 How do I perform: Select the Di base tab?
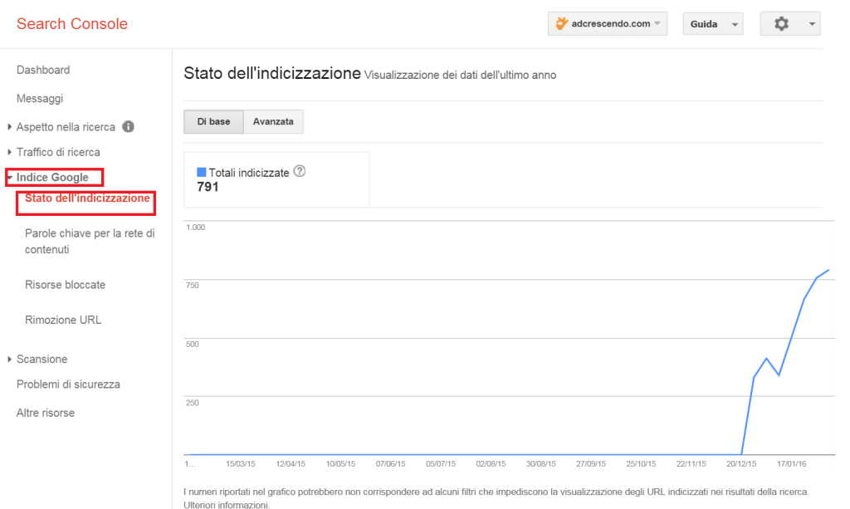[x=213, y=121]
